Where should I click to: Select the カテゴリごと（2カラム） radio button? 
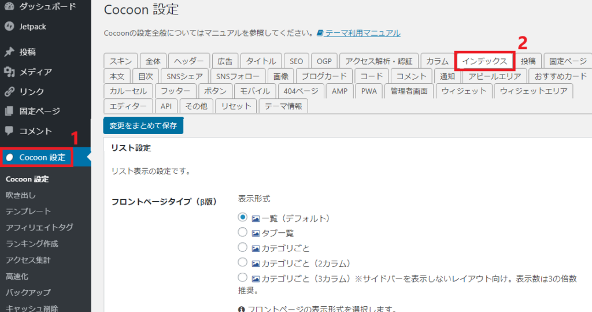(x=242, y=262)
